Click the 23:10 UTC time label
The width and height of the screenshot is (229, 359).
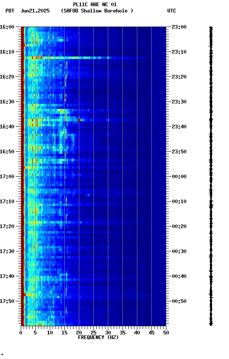(179, 52)
